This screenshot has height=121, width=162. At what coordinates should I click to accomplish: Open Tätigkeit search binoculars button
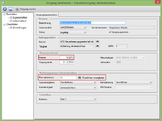coord(98,46)
